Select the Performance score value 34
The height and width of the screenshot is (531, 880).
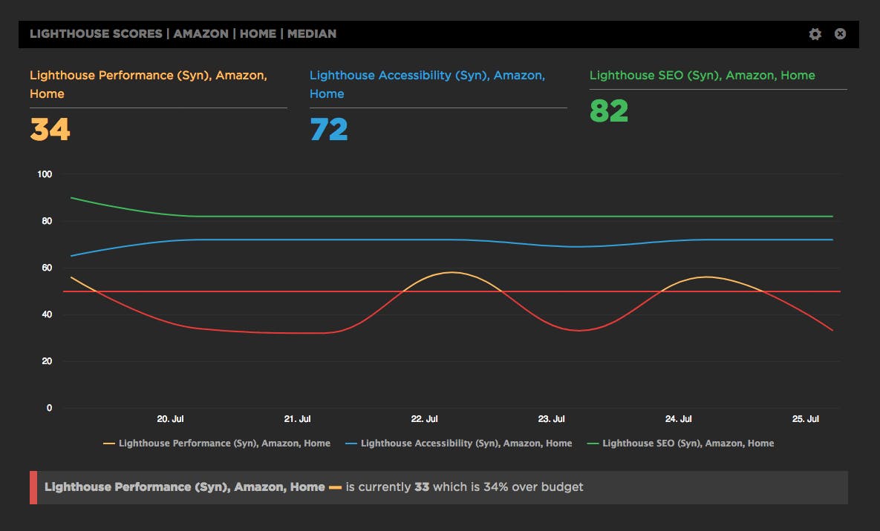pyautogui.click(x=50, y=130)
